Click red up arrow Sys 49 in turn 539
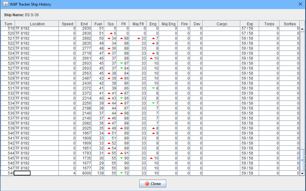This screenshot has height=191, width=306. point(109,128)
